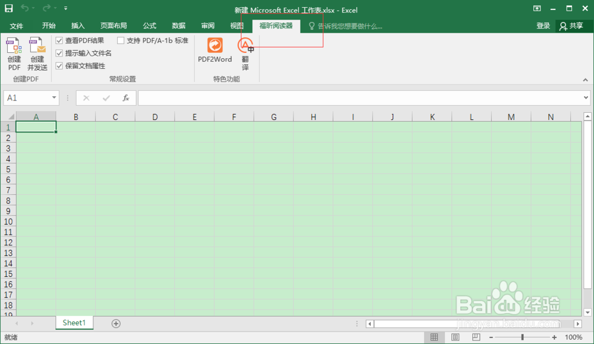
Task: Click horizontal scrollbar right arrow
Action: [x=578, y=324]
